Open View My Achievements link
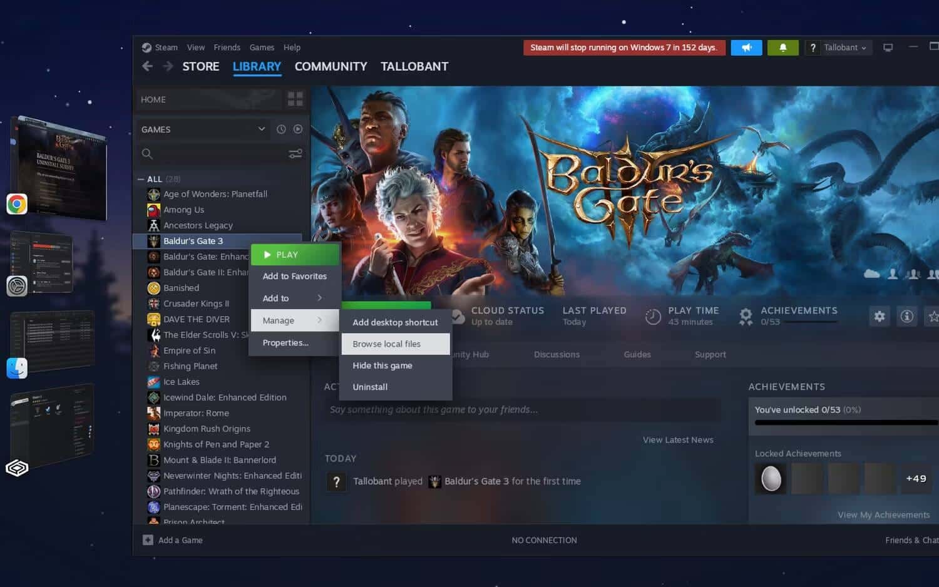939x587 pixels. pos(883,514)
